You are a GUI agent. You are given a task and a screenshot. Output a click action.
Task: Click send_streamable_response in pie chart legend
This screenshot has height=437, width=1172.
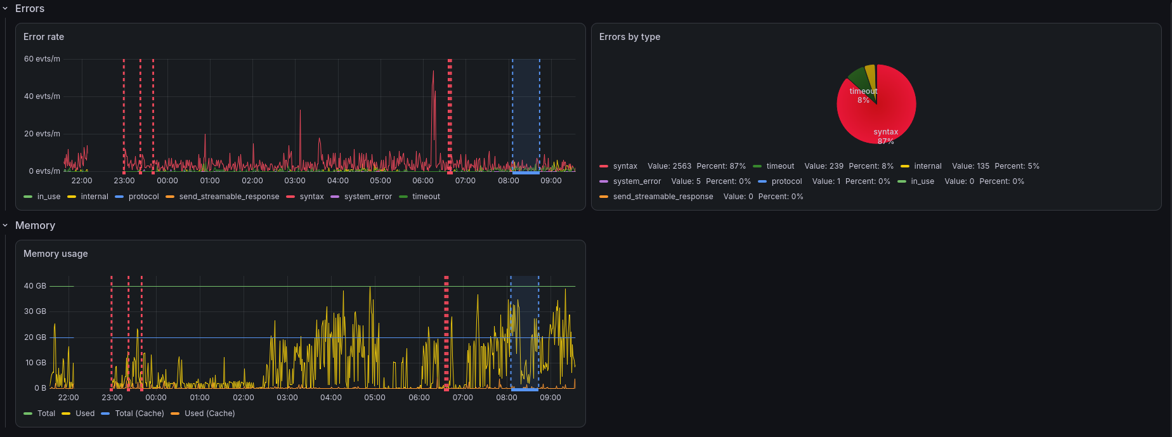pos(663,197)
